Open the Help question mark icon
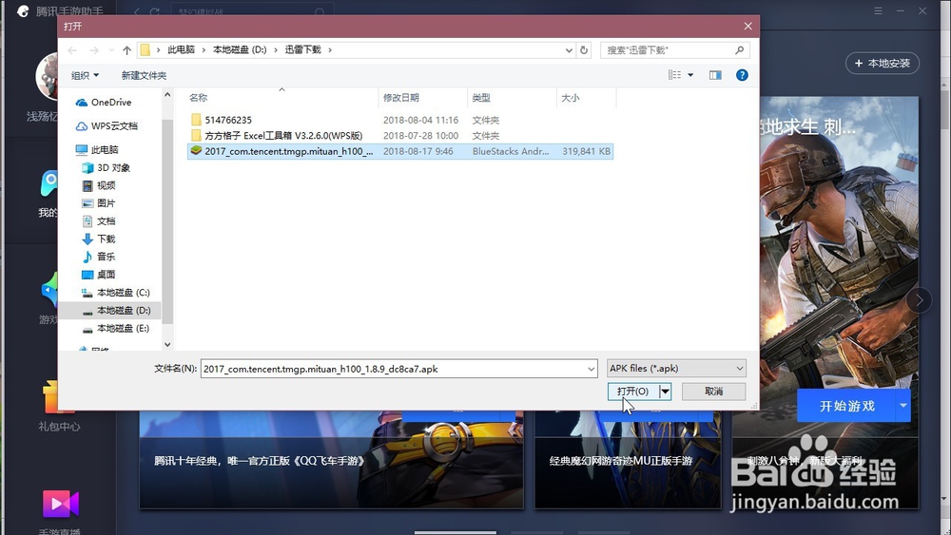The image size is (951, 535). click(742, 75)
